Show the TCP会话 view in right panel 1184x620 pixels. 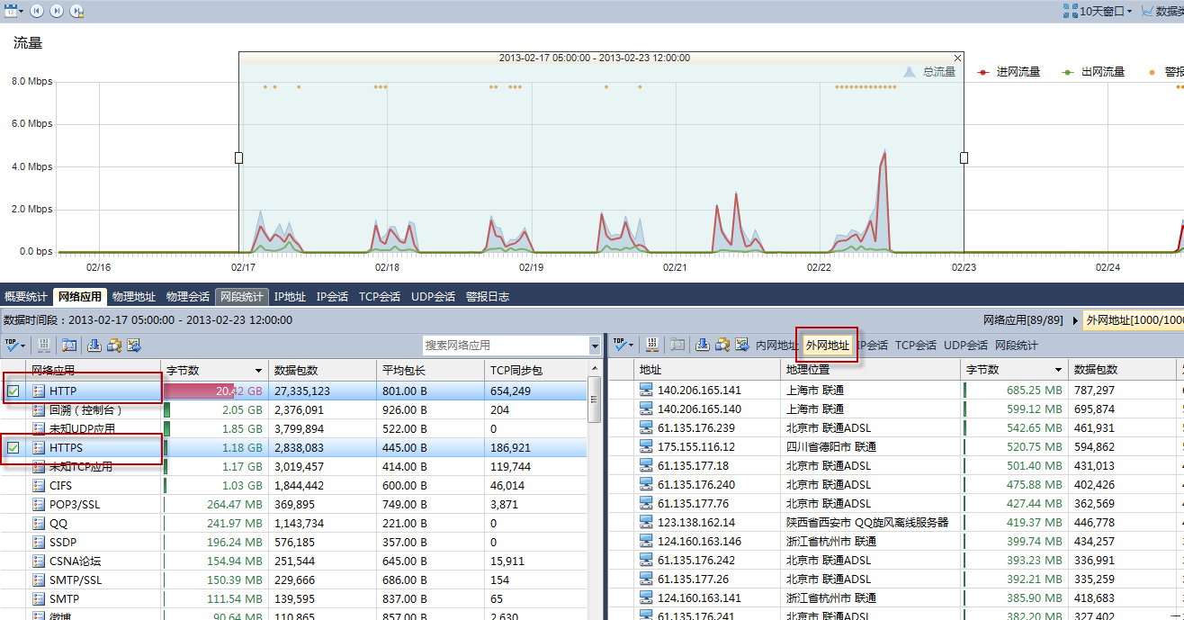[915, 345]
